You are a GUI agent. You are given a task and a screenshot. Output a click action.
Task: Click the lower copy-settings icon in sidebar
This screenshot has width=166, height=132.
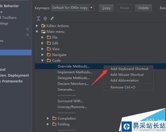click(28, 35)
